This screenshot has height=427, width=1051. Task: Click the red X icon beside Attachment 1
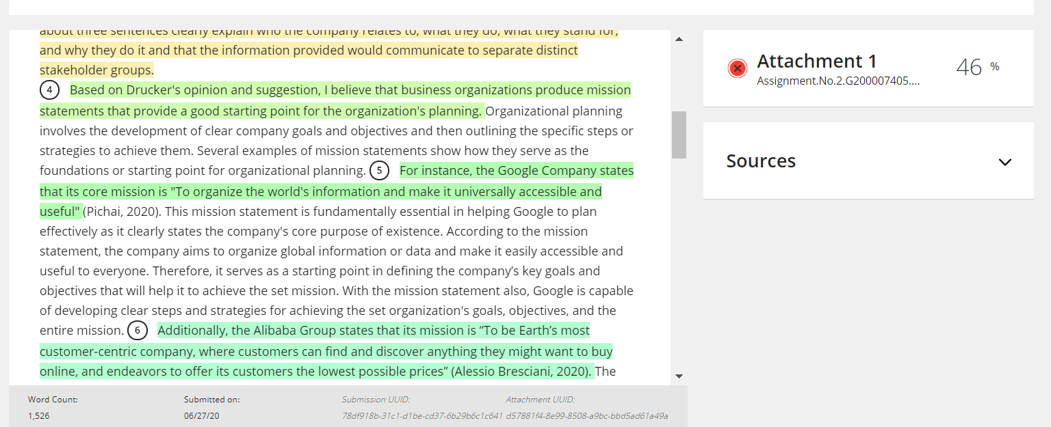(x=737, y=68)
